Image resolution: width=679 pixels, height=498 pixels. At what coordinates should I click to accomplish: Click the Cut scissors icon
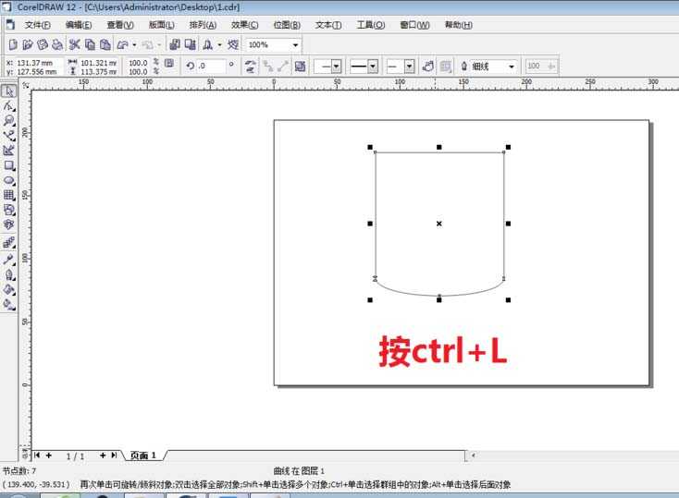pos(75,44)
